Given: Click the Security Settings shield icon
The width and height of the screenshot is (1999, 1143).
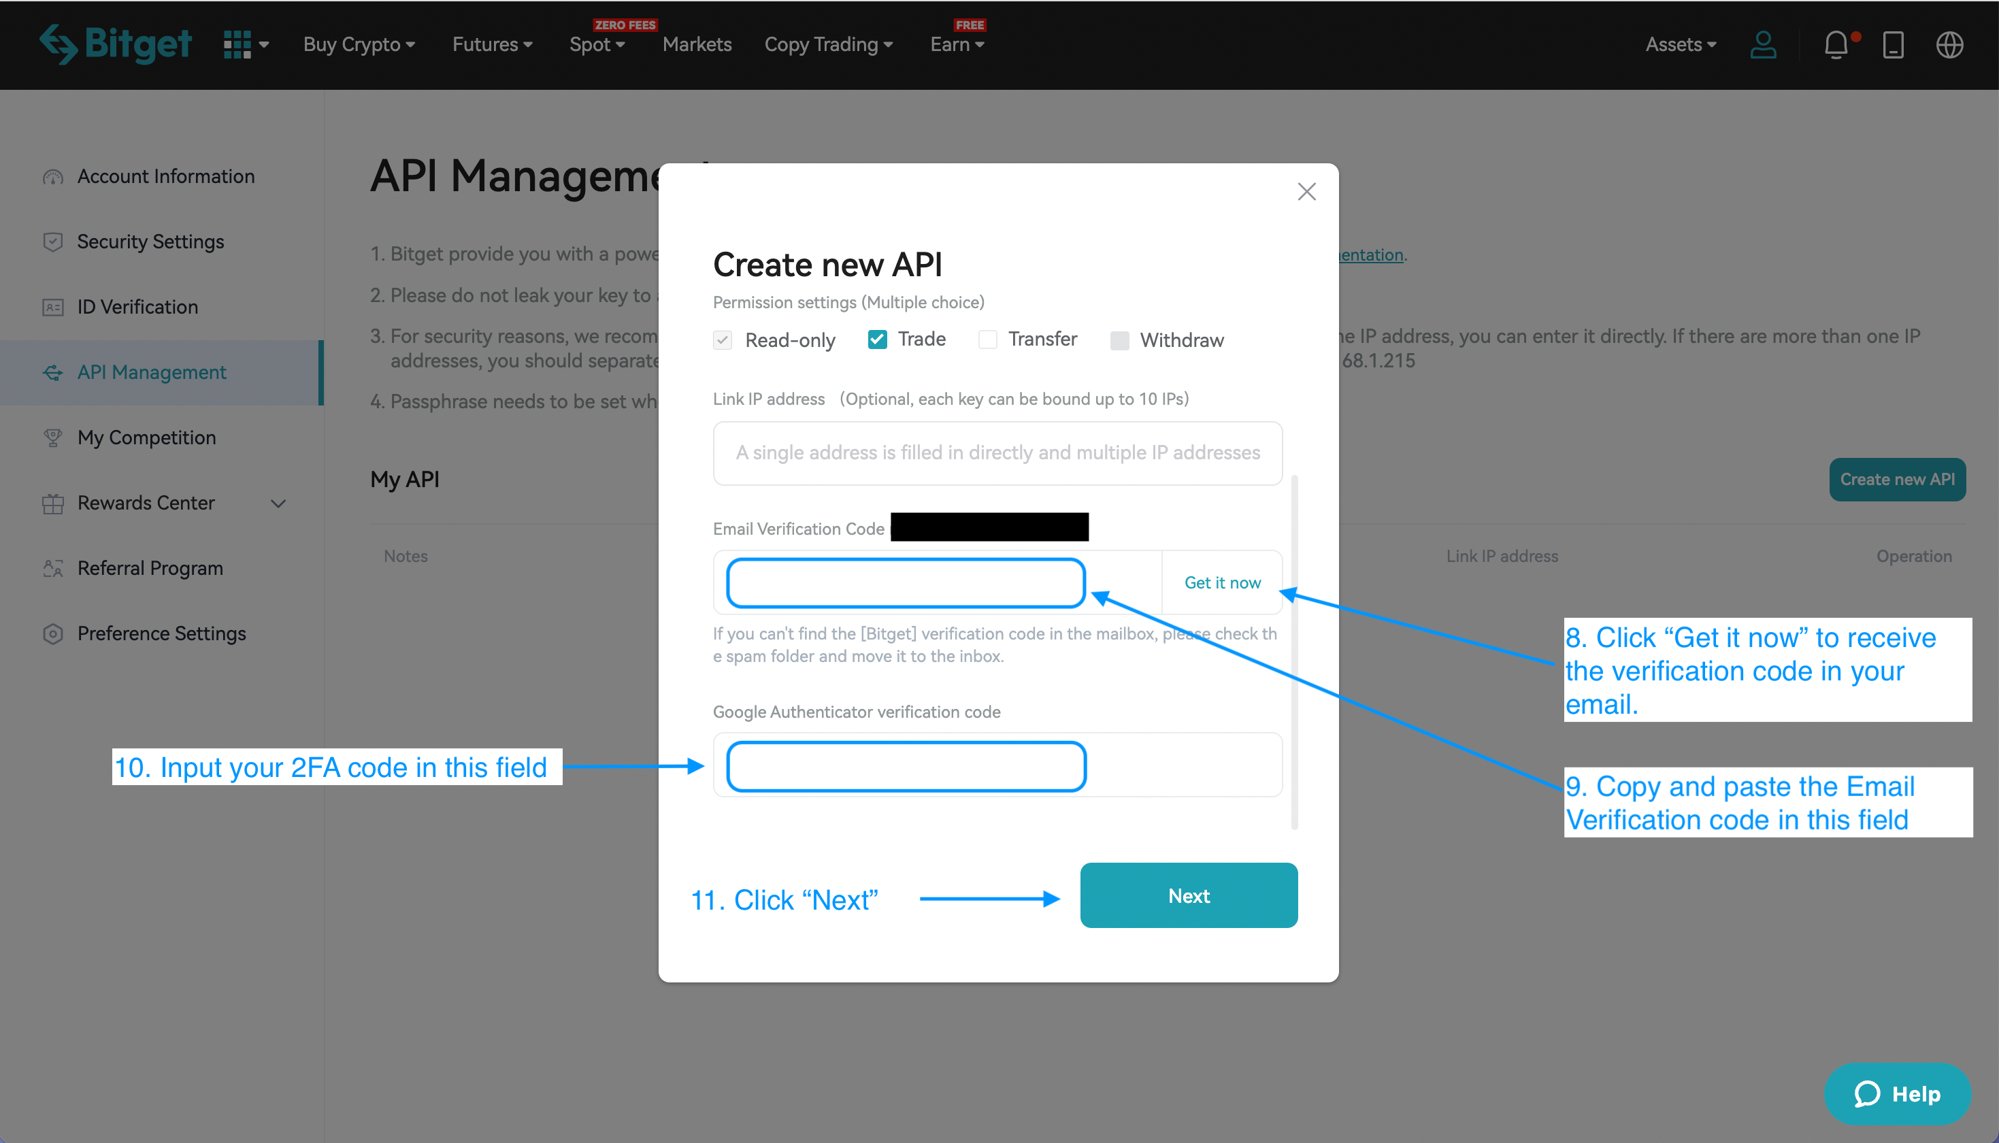Looking at the screenshot, I should point(52,242).
